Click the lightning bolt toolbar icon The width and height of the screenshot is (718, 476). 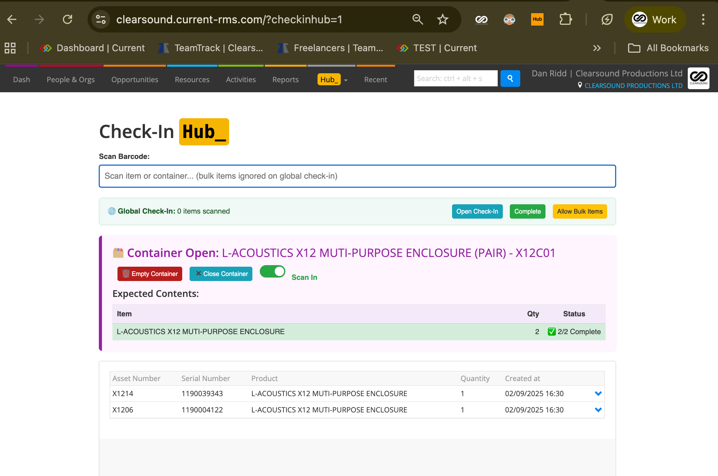tap(607, 19)
